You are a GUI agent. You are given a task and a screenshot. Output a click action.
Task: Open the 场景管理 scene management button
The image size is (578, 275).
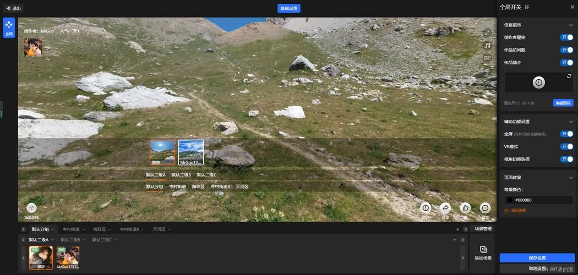[x=483, y=229]
